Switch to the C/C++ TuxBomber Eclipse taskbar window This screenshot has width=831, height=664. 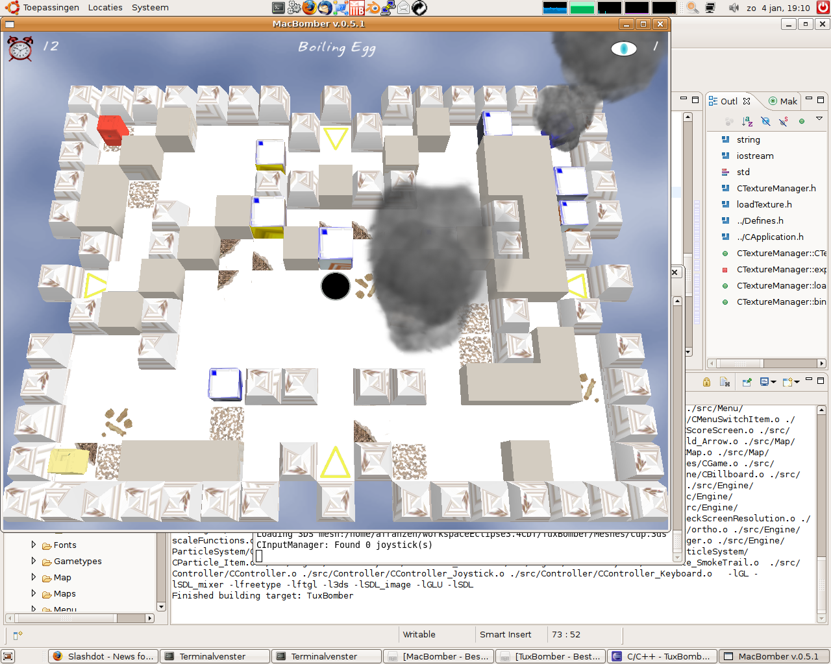(x=662, y=656)
